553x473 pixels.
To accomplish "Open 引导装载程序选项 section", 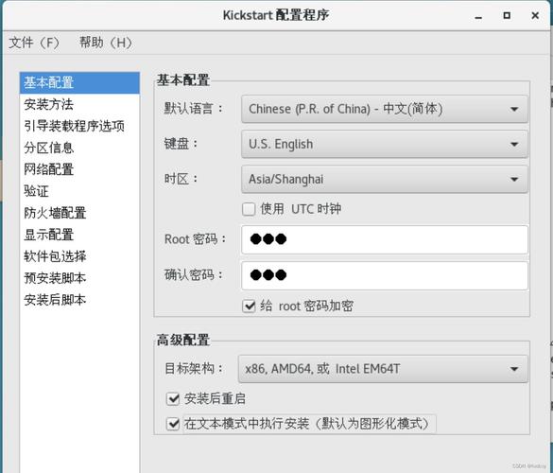I will [79, 126].
